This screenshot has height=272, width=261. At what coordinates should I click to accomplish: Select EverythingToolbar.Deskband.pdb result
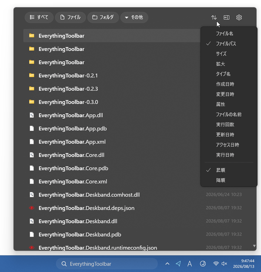[136, 235]
